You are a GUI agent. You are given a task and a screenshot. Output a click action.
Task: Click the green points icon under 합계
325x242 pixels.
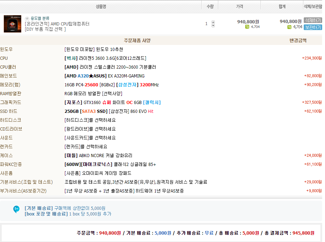pos(289,27)
